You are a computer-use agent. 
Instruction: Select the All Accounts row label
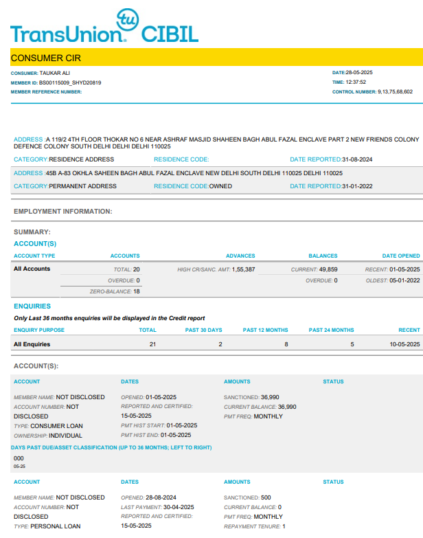[x=32, y=269]
